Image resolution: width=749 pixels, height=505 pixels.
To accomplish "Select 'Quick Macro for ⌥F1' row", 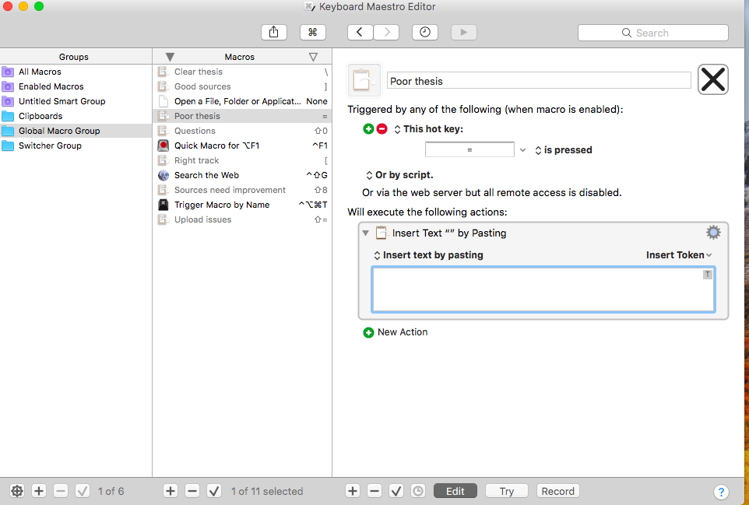I will (242, 146).
